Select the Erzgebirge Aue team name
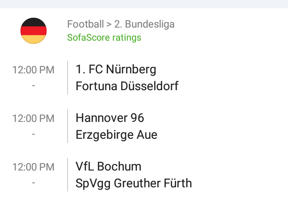The height and width of the screenshot is (206, 288). [x=117, y=135]
